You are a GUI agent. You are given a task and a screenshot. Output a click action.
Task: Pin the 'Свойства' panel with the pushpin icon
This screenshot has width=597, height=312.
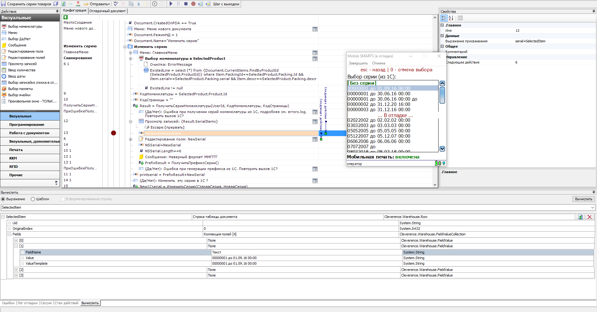594,11
